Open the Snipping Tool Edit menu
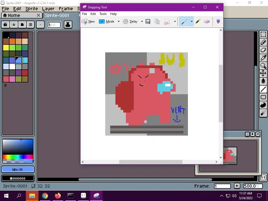The height and width of the screenshot is (201, 268). (x=93, y=14)
